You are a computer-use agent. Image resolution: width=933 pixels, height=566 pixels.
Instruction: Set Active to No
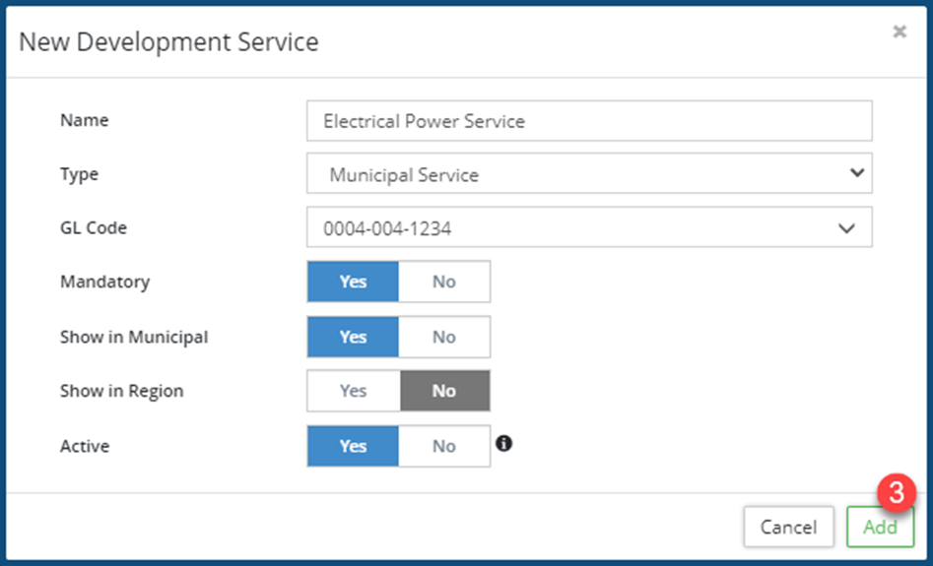click(x=444, y=446)
